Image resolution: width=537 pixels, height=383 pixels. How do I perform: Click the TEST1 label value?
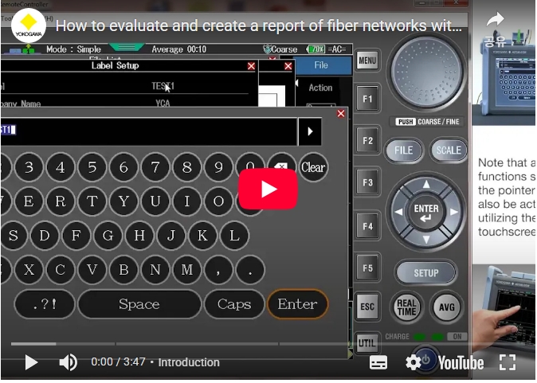point(163,86)
